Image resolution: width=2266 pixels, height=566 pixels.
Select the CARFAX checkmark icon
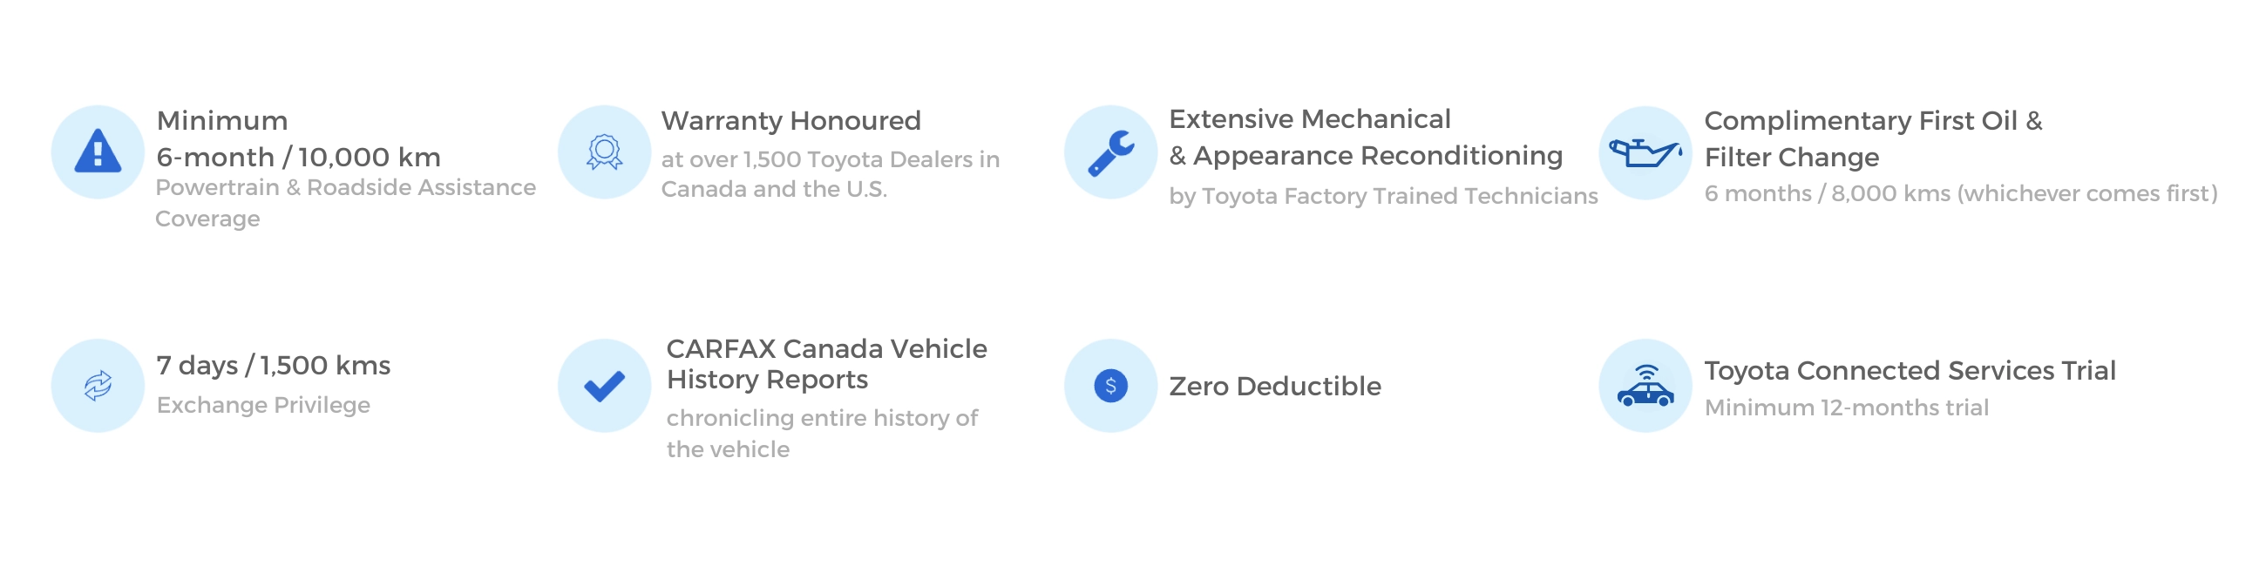(604, 385)
